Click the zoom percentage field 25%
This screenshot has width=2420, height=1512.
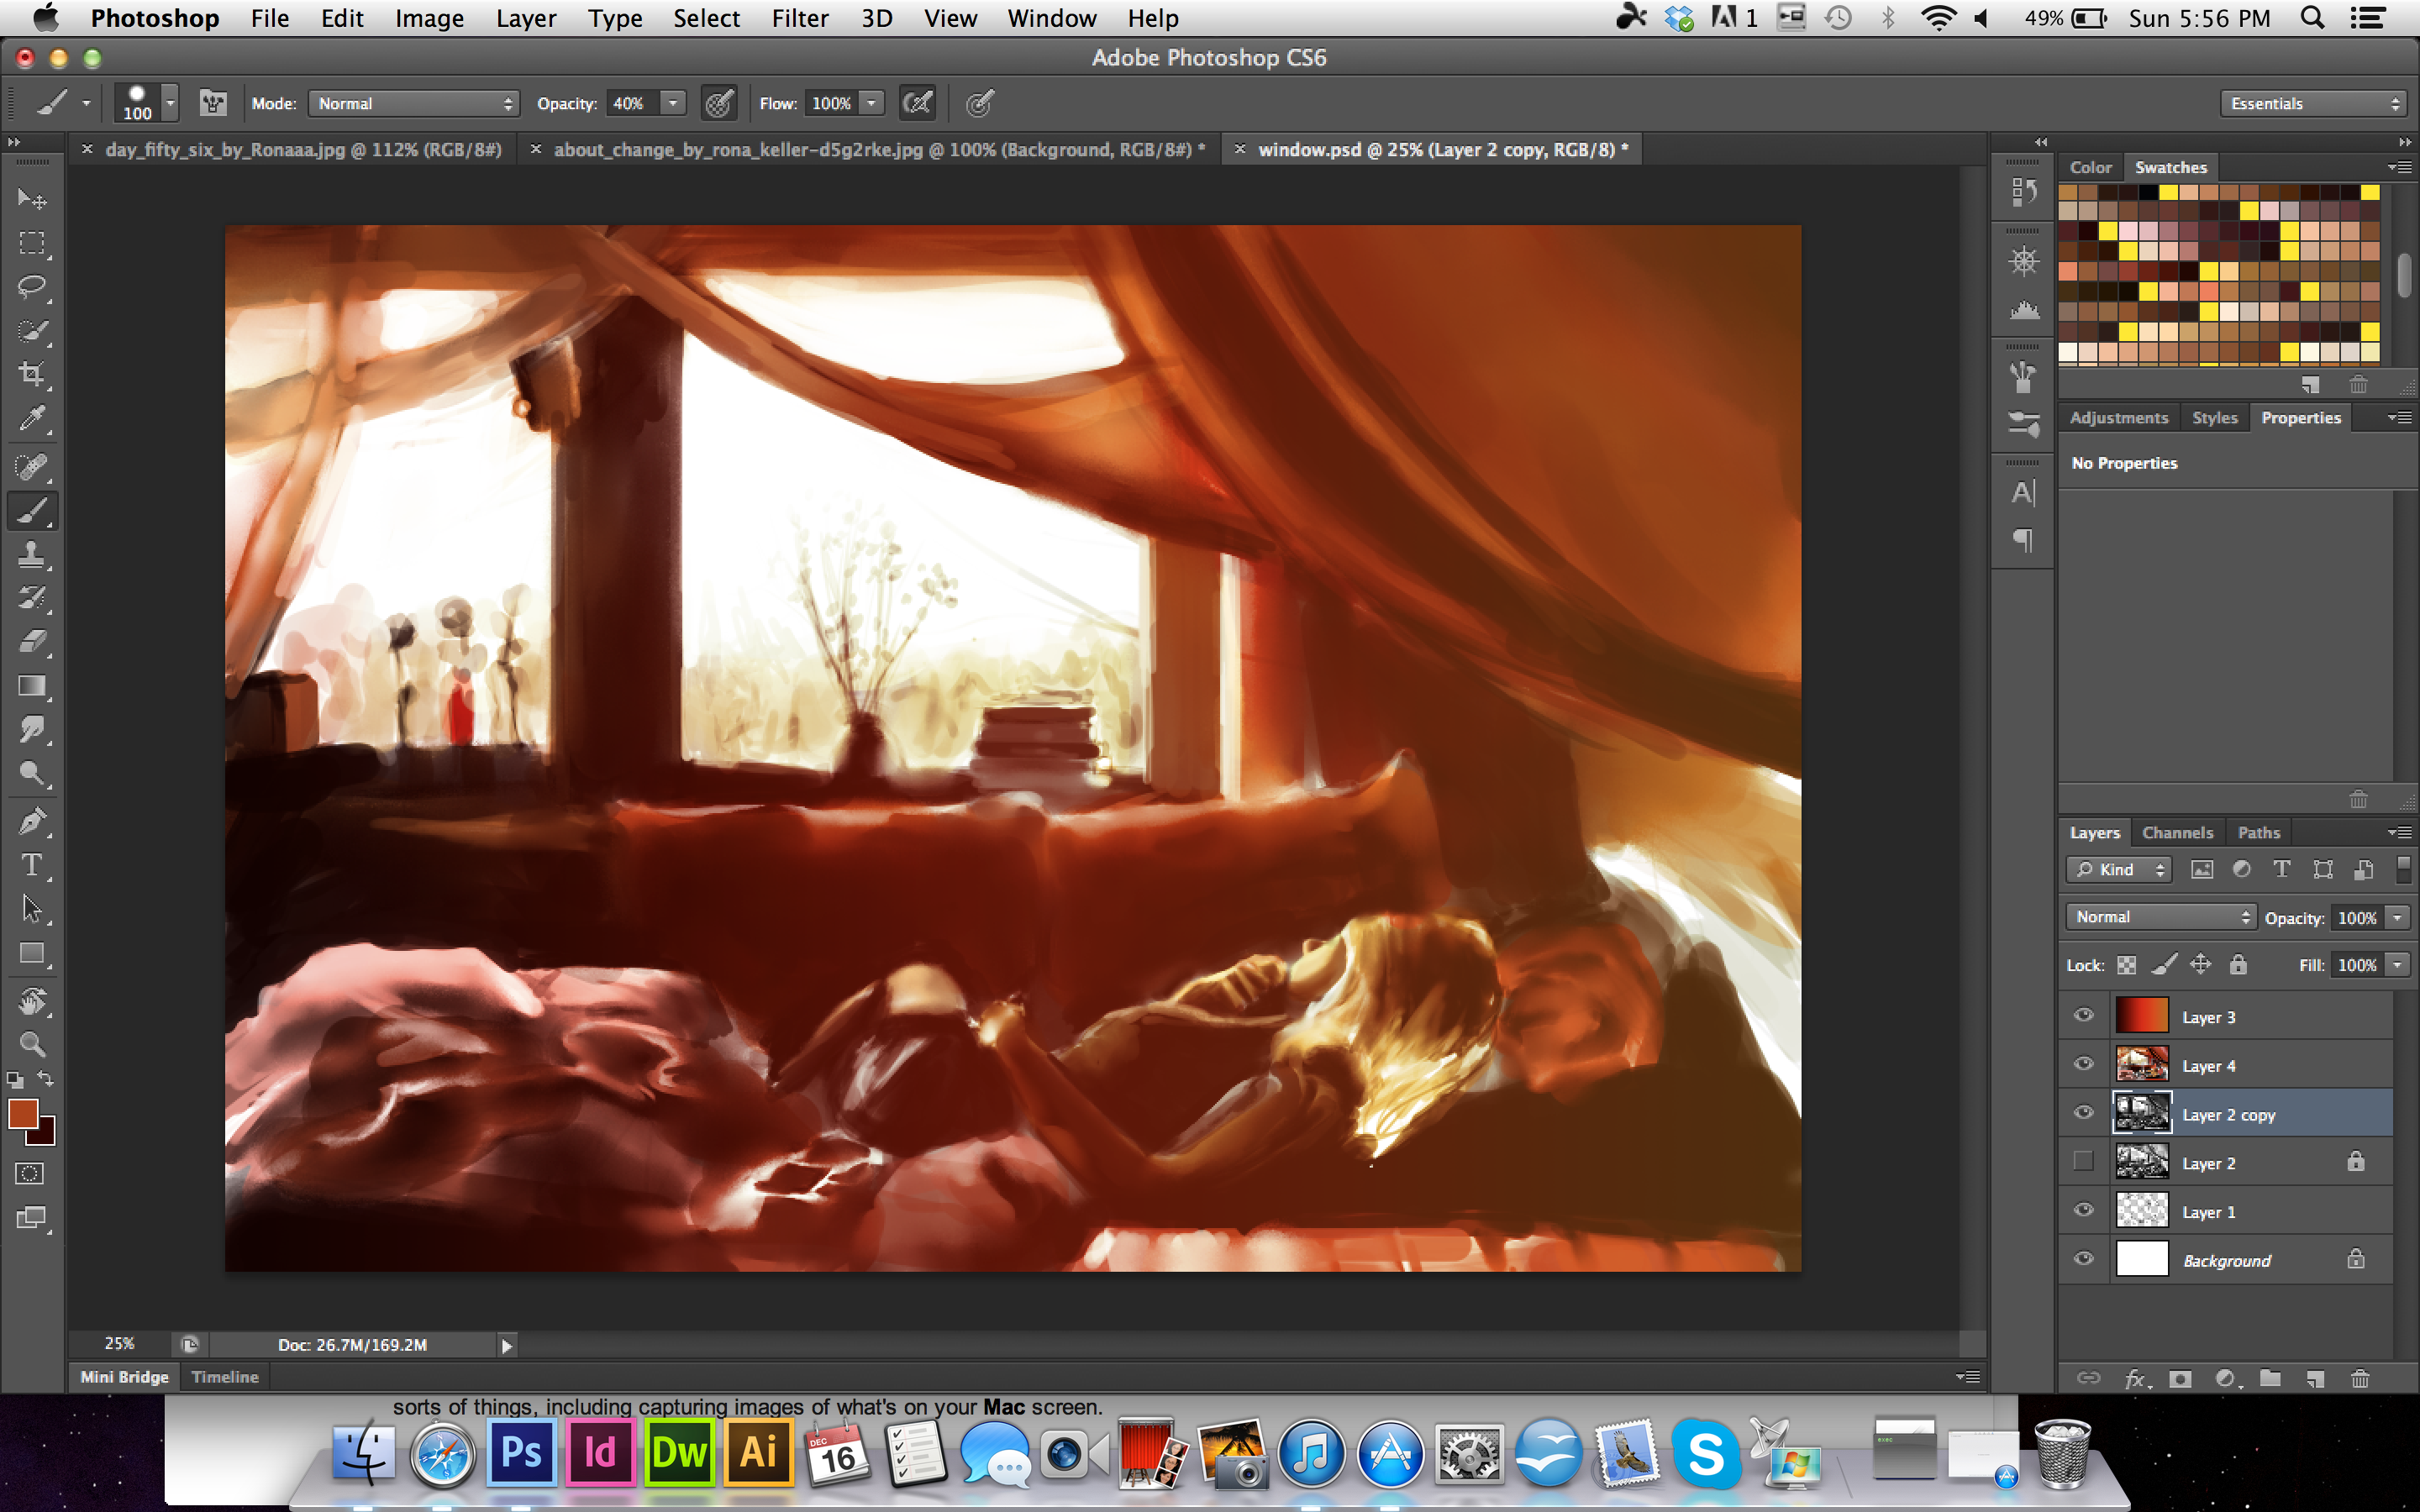(x=119, y=1344)
